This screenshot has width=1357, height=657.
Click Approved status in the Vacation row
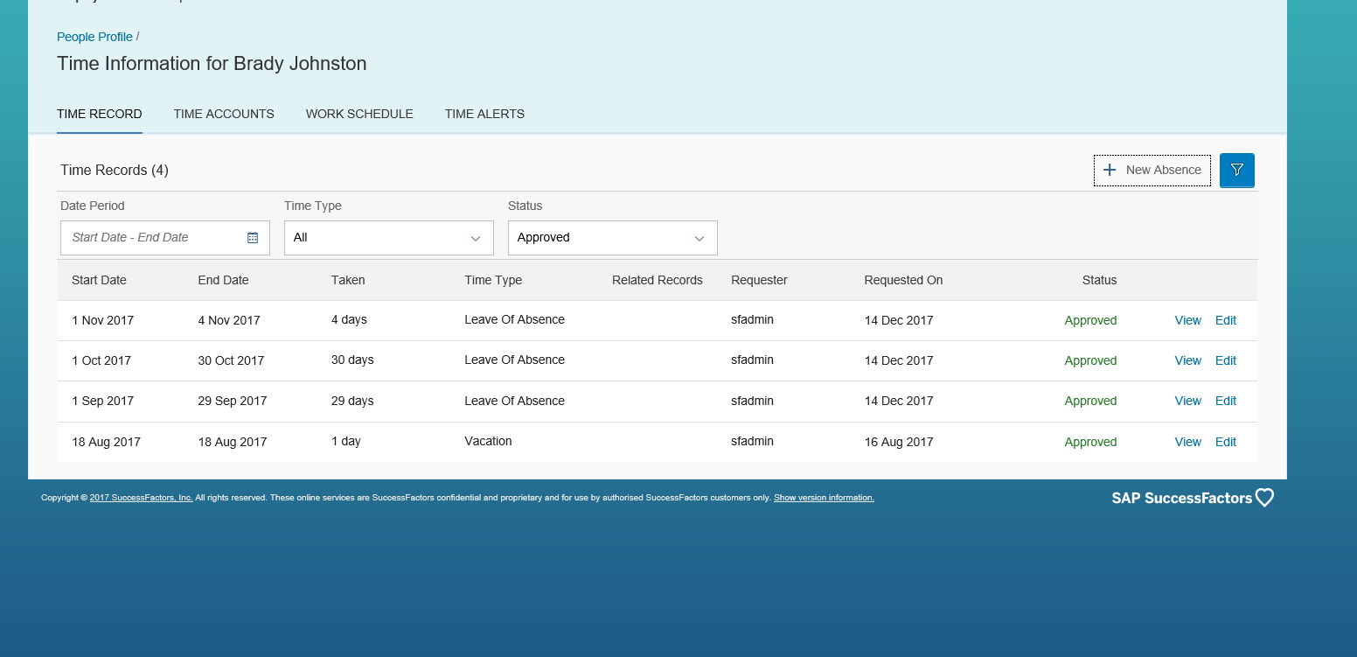click(1090, 442)
